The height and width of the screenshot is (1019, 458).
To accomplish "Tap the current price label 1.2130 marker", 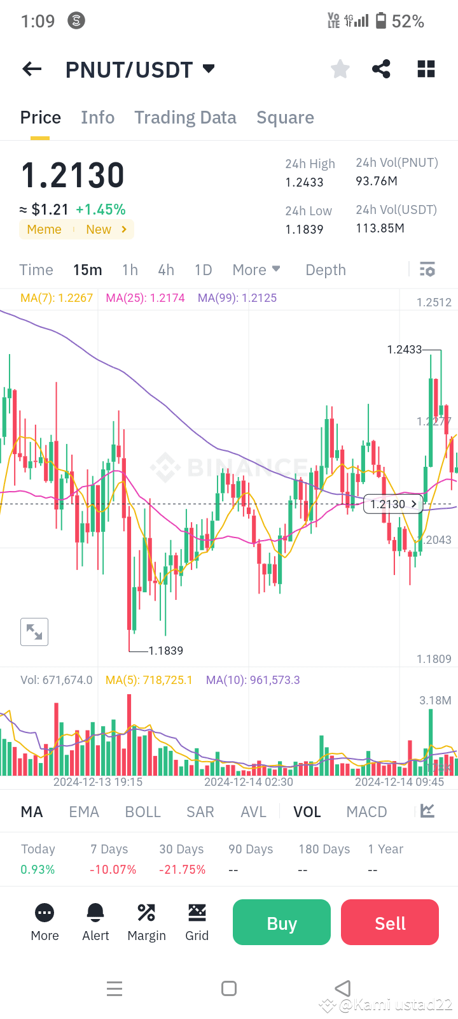I will pos(392,504).
